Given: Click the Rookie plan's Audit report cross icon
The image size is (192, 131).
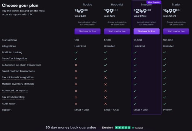Looking at the screenshot, I should click(76, 104).
